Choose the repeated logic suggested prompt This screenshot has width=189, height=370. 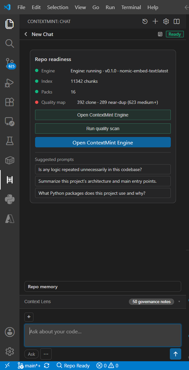click(x=103, y=169)
